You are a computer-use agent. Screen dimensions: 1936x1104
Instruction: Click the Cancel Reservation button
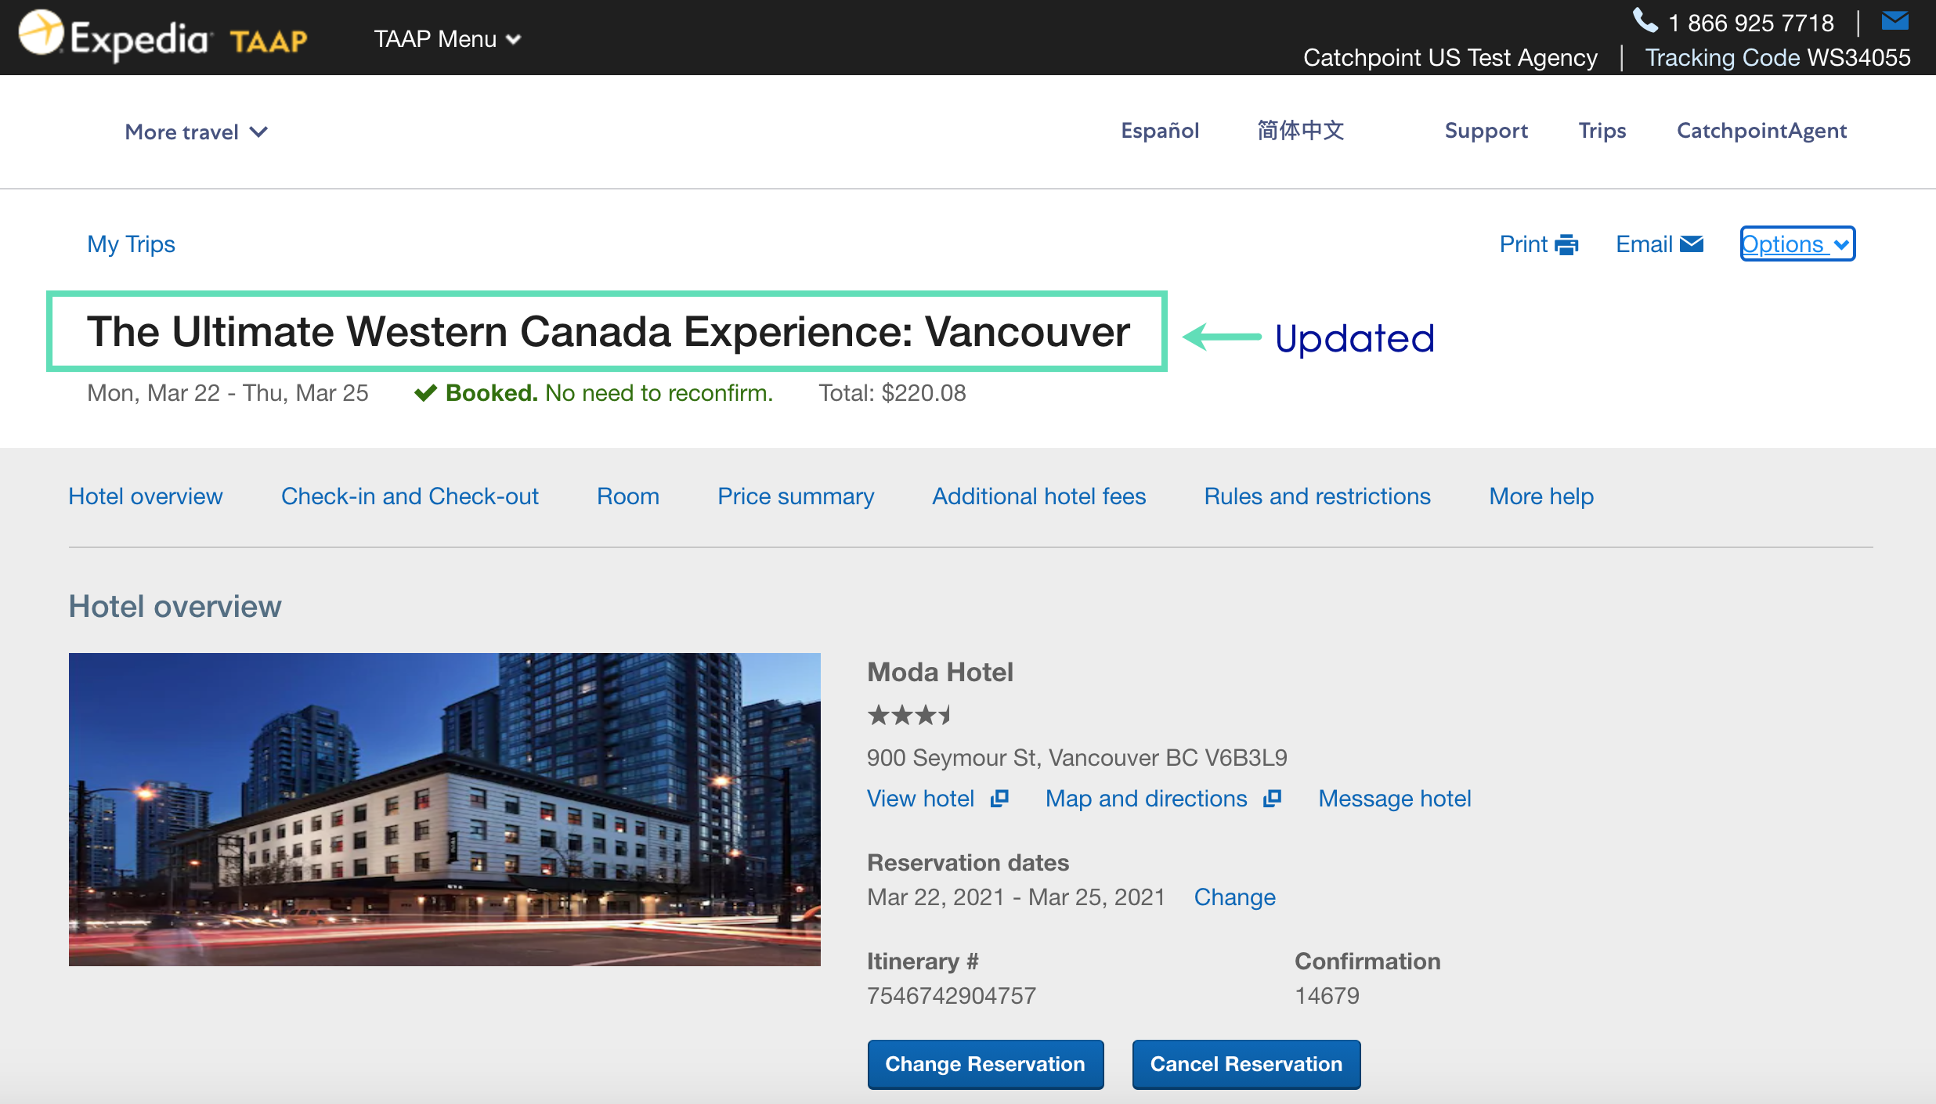click(x=1246, y=1064)
